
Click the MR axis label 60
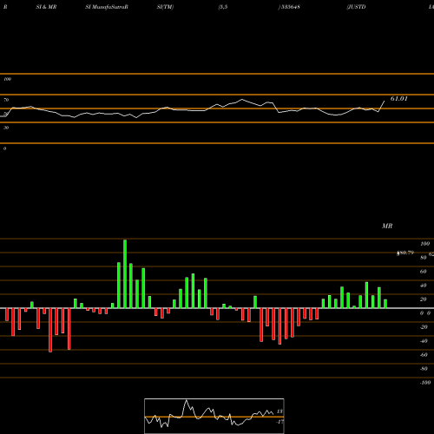point(424,272)
